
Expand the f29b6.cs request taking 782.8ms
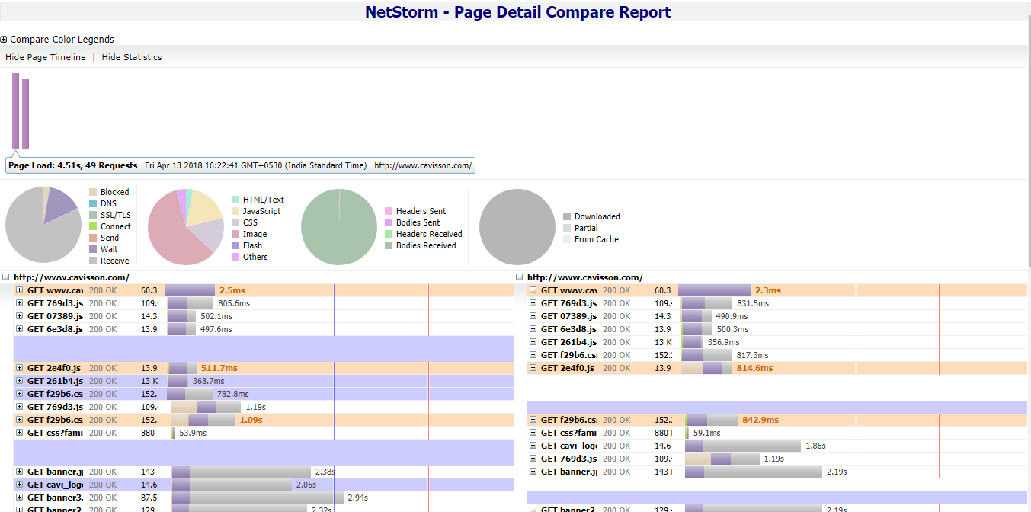tap(20, 394)
